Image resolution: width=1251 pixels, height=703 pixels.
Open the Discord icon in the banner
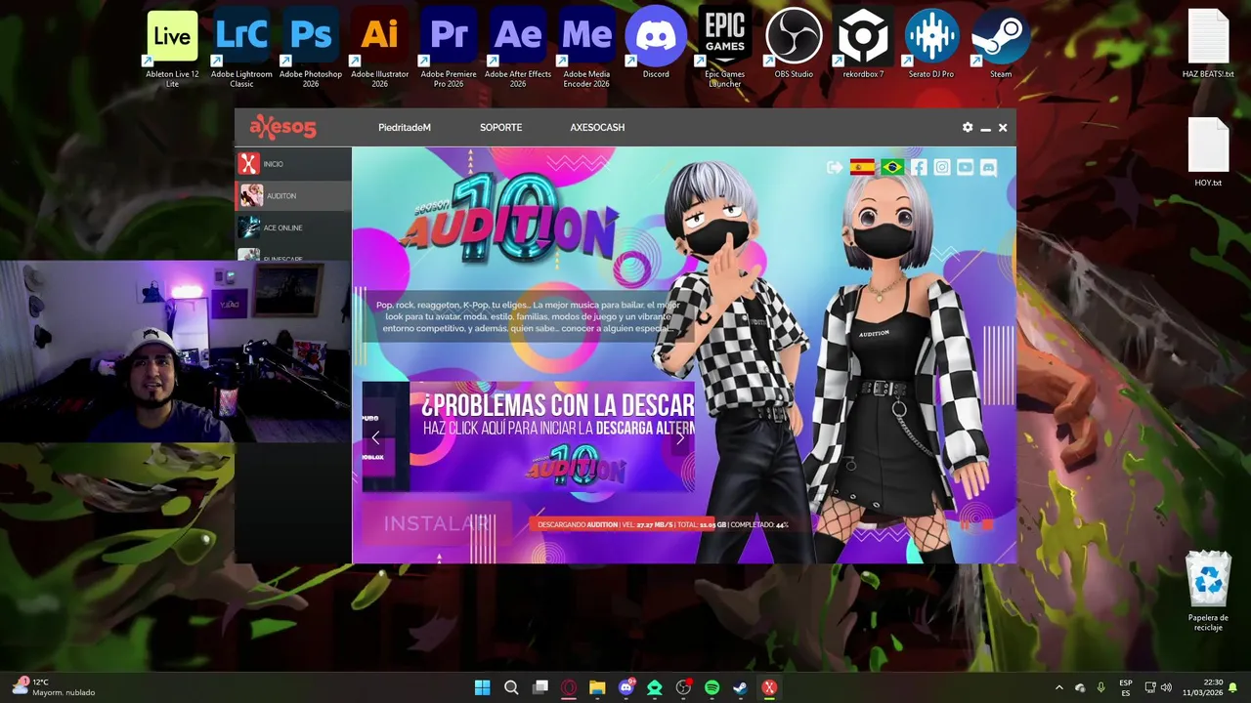988,168
